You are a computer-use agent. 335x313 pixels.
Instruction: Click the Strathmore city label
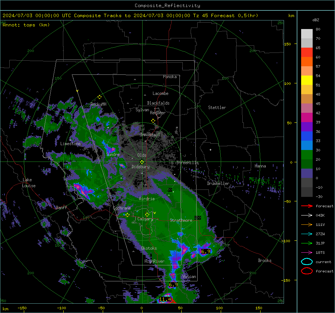click(181, 220)
